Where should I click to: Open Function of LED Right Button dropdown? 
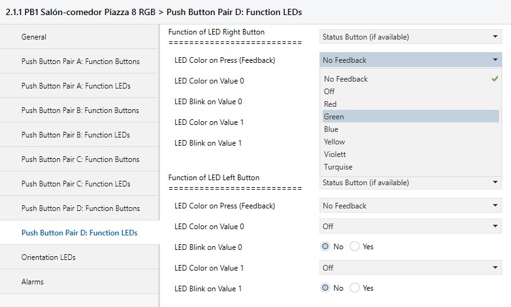[x=411, y=37]
